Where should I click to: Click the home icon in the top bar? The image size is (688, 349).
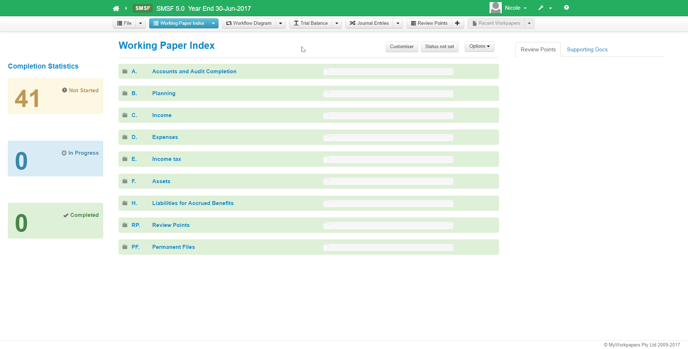click(116, 8)
